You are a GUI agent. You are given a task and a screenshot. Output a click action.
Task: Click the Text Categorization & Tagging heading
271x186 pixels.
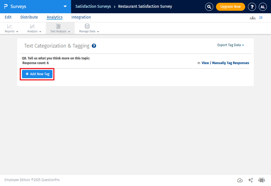[57, 46]
